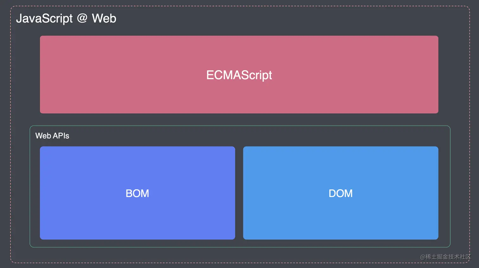Select the DOM text label
Screen dimensions: 479x268
pos(341,193)
